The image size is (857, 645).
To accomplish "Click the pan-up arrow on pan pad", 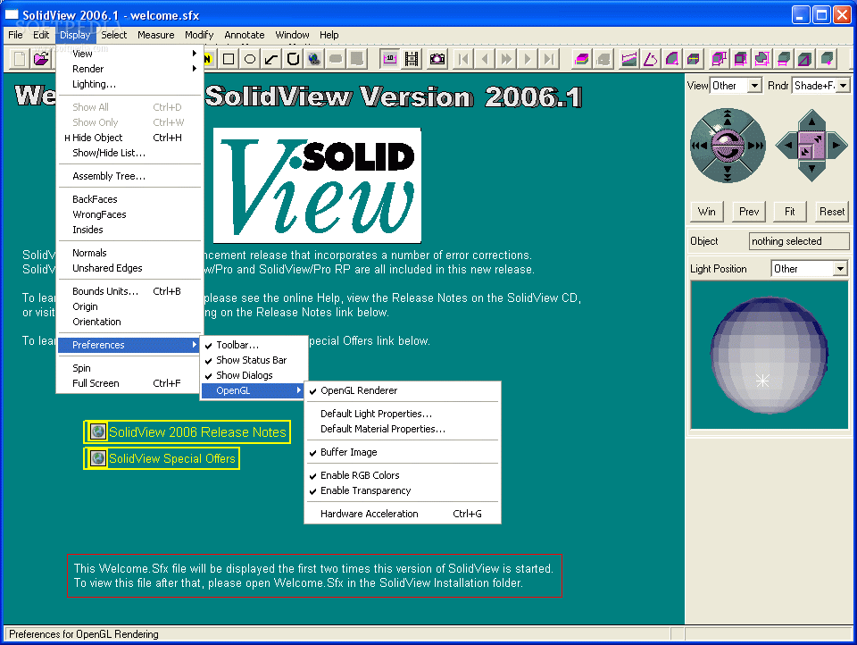I will pyautogui.click(x=812, y=121).
